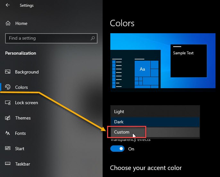Toggle Transparency effects switch
This screenshot has height=177, width=220.
117,149
